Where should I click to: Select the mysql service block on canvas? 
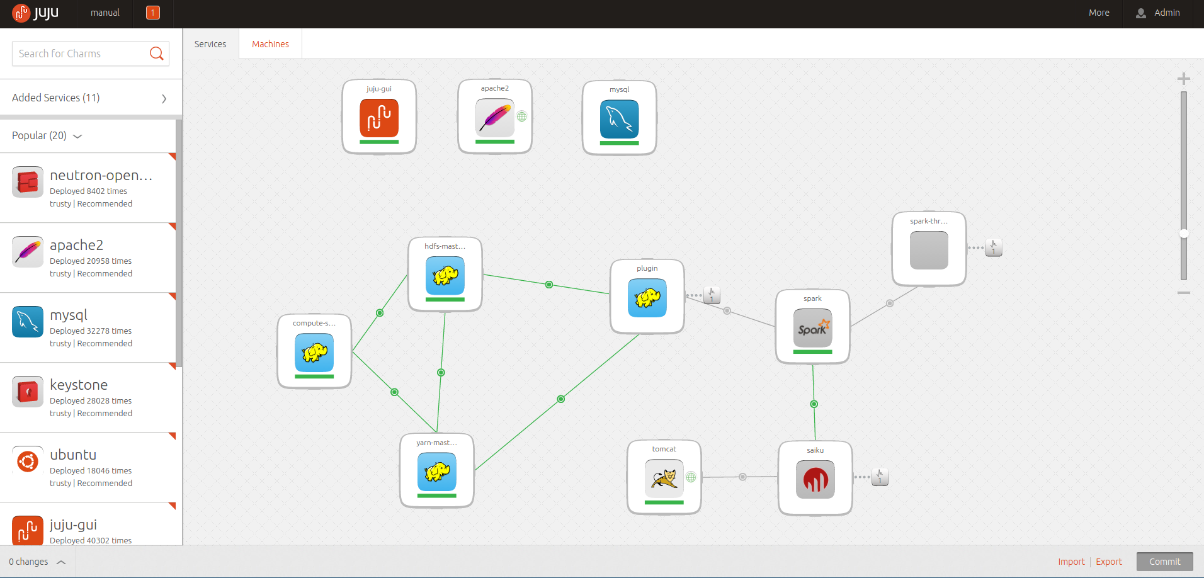(620, 118)
